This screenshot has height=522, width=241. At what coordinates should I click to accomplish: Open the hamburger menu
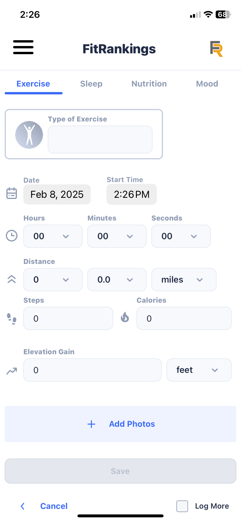(23, 47)
